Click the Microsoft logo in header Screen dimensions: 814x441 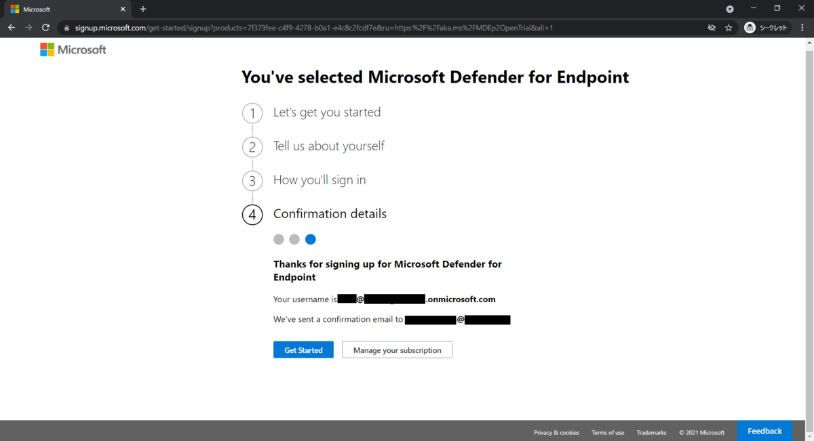click(x=73, y=49)
